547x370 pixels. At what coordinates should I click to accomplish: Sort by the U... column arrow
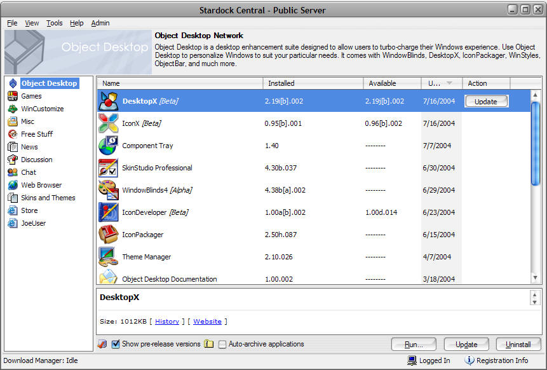pyautogui.click(x=449, y=83)
